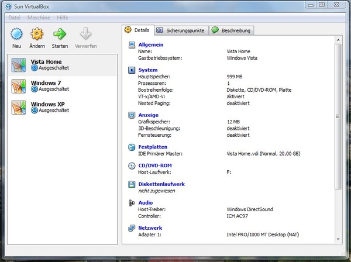Image resolution: width=351 pixels, height=262 pixels.
Task: Click power state icon under Windows XP
Action: coord(35,111)
